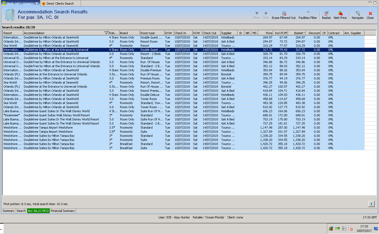
Task: Open the network connection tray icon
Action: click(x=344, y=229)
